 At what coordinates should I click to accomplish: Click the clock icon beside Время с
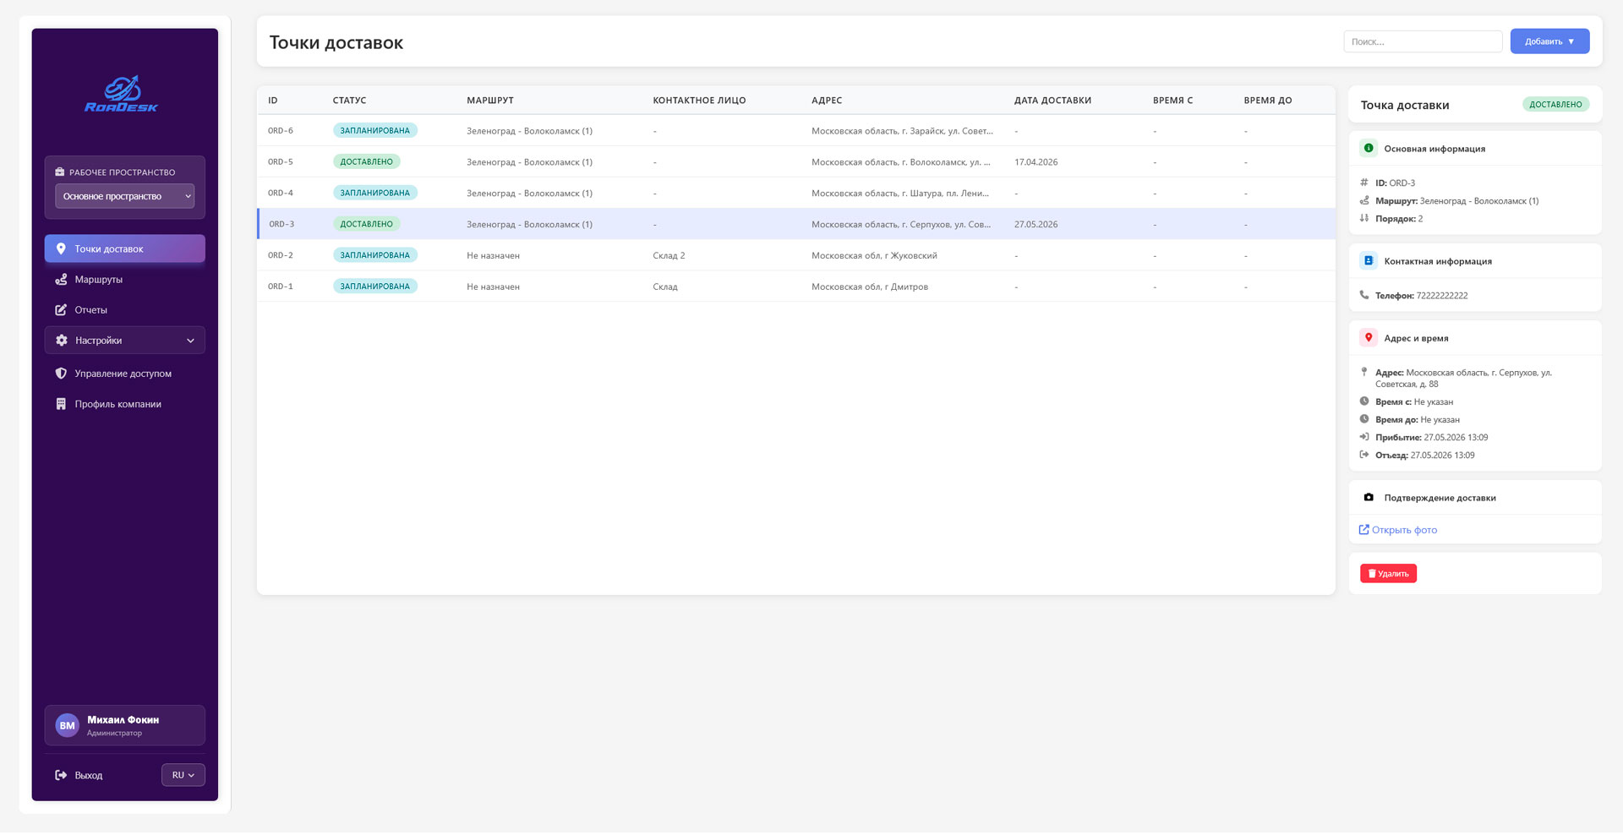(1364, 401)
